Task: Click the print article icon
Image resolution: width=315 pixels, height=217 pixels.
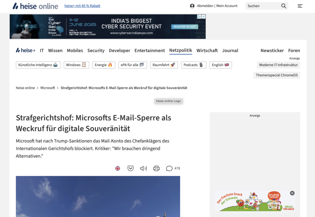Action: (156, 168)
